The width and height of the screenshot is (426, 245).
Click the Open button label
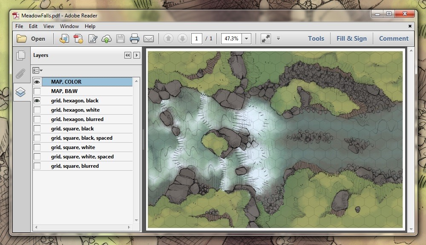tap(38, 39)
